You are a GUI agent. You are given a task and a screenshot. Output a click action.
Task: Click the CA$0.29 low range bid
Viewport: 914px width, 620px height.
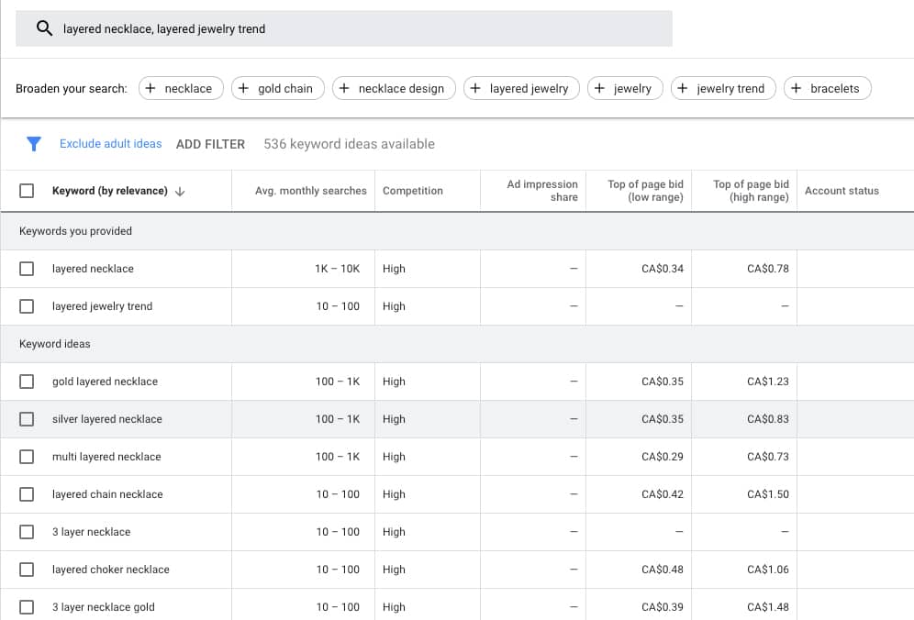tap(663, 456)
